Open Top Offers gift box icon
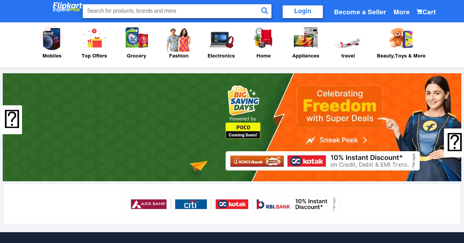The width and height of the screenshot is (464, 243). pos(94,39)
